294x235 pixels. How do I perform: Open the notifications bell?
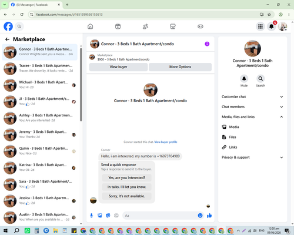(272, 26)
